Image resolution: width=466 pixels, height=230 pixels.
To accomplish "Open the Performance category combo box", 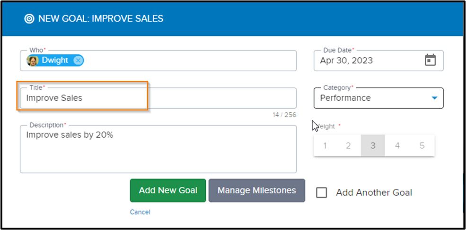I will tap(378, 98).
